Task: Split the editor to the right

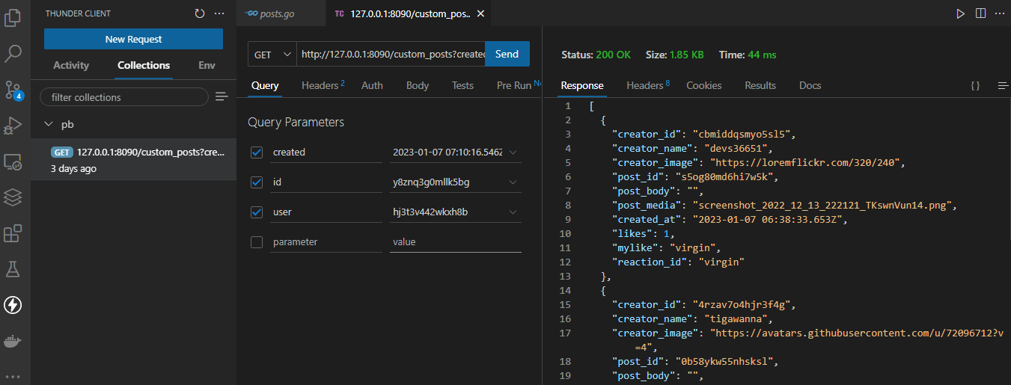Action: coord(980,13)
